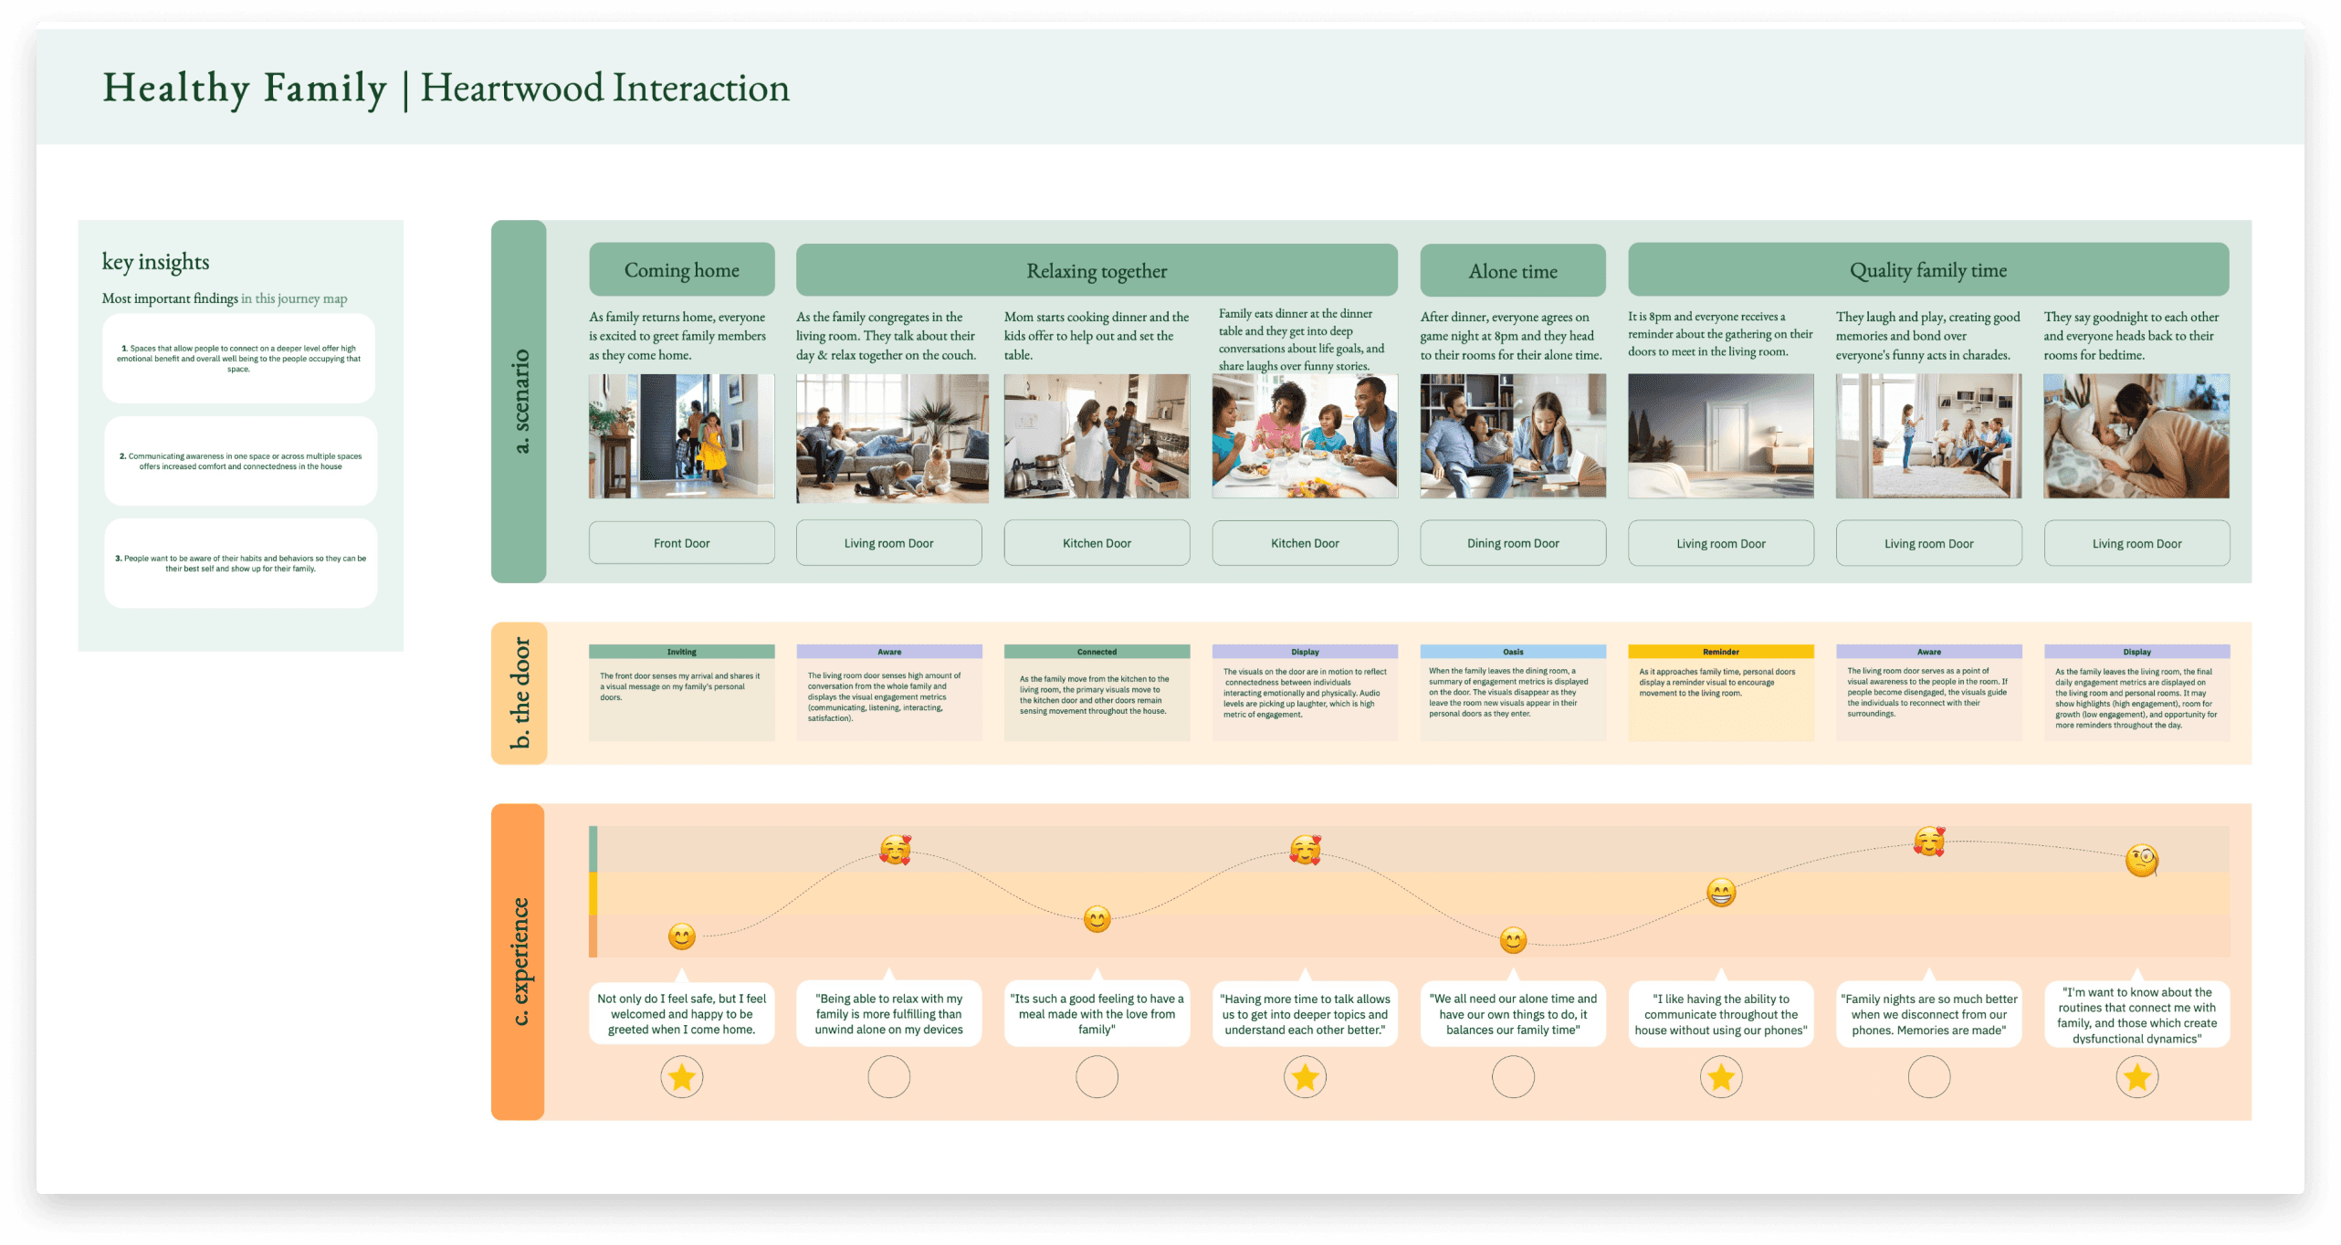Select the "Coming home" phase header
The image size is (2341, 1245).
[681, 270]
